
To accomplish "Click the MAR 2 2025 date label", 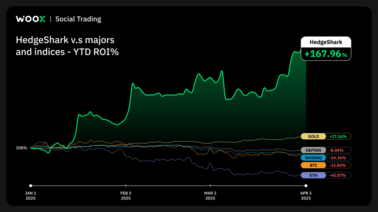I will pos(210,196).
